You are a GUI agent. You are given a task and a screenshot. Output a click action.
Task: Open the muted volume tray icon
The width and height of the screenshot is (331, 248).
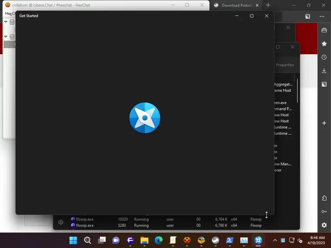(x=300, y=240)
